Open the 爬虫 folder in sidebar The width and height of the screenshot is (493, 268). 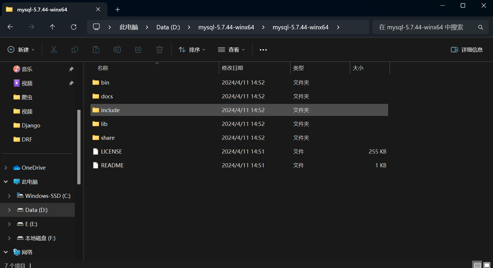23,97
